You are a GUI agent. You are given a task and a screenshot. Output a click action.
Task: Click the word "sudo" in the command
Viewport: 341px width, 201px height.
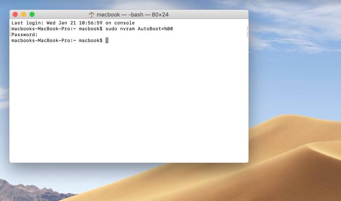click(111, 29)
